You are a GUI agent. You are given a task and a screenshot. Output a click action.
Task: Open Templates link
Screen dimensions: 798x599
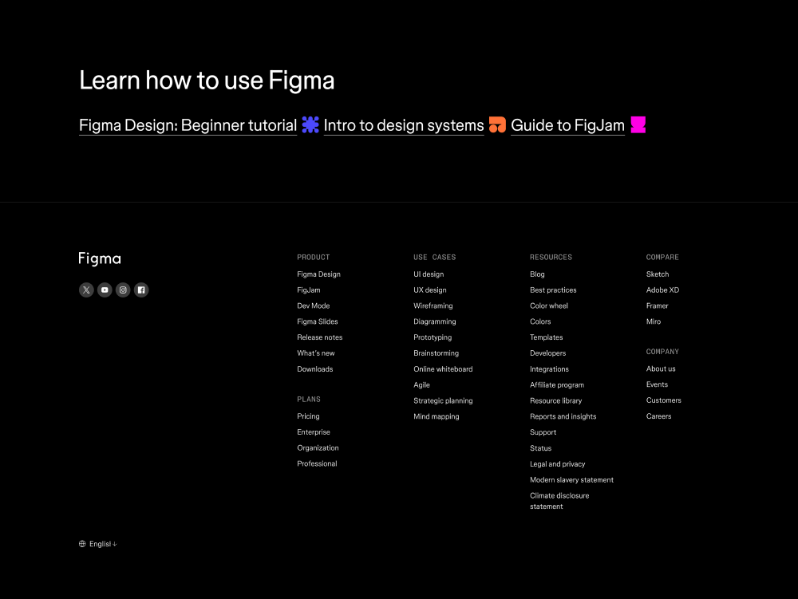point(547,337)
